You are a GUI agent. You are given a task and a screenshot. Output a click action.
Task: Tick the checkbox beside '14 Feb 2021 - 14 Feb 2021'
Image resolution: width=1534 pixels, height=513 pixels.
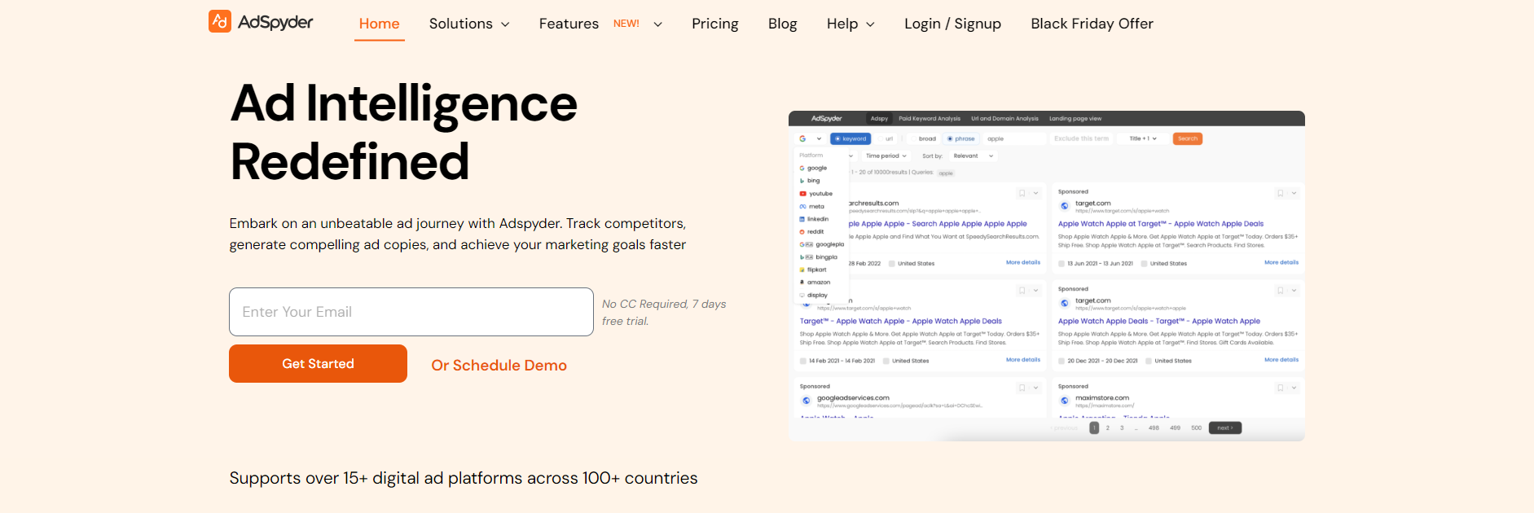coord(803,361)
